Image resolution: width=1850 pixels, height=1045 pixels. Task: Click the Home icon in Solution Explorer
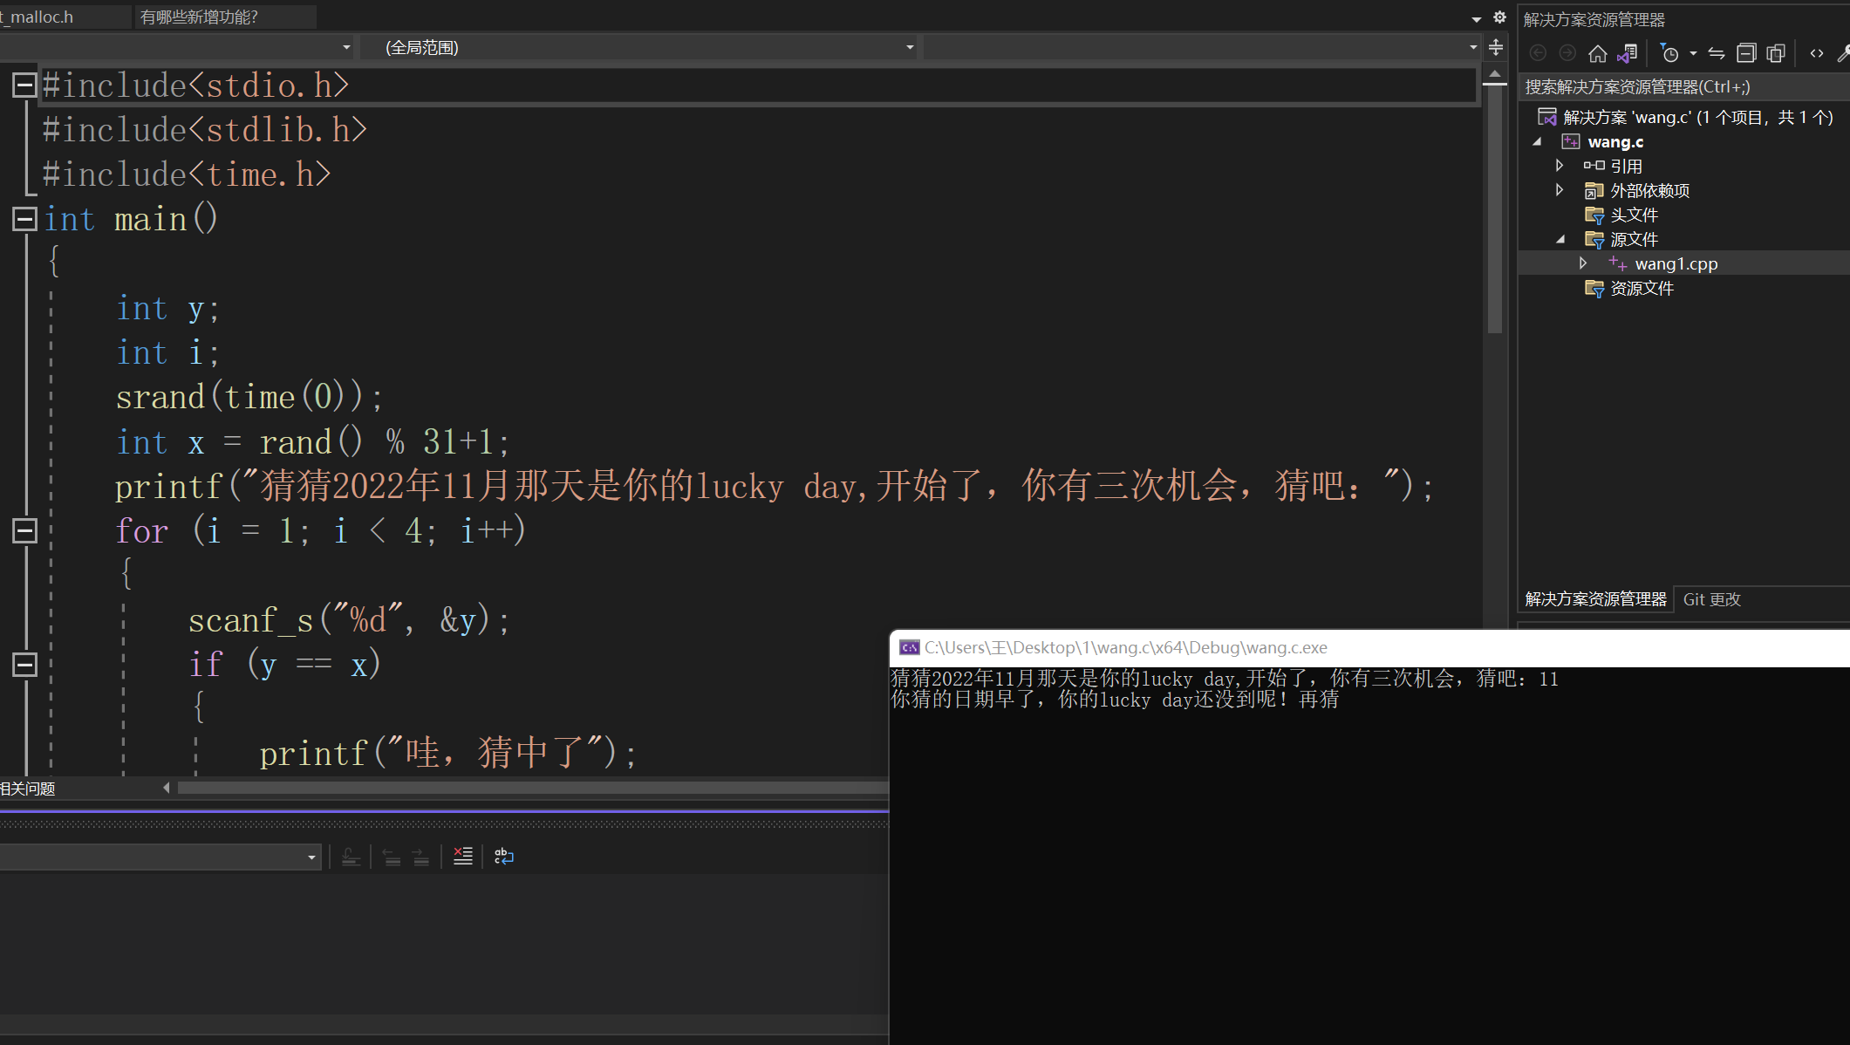1597,54
